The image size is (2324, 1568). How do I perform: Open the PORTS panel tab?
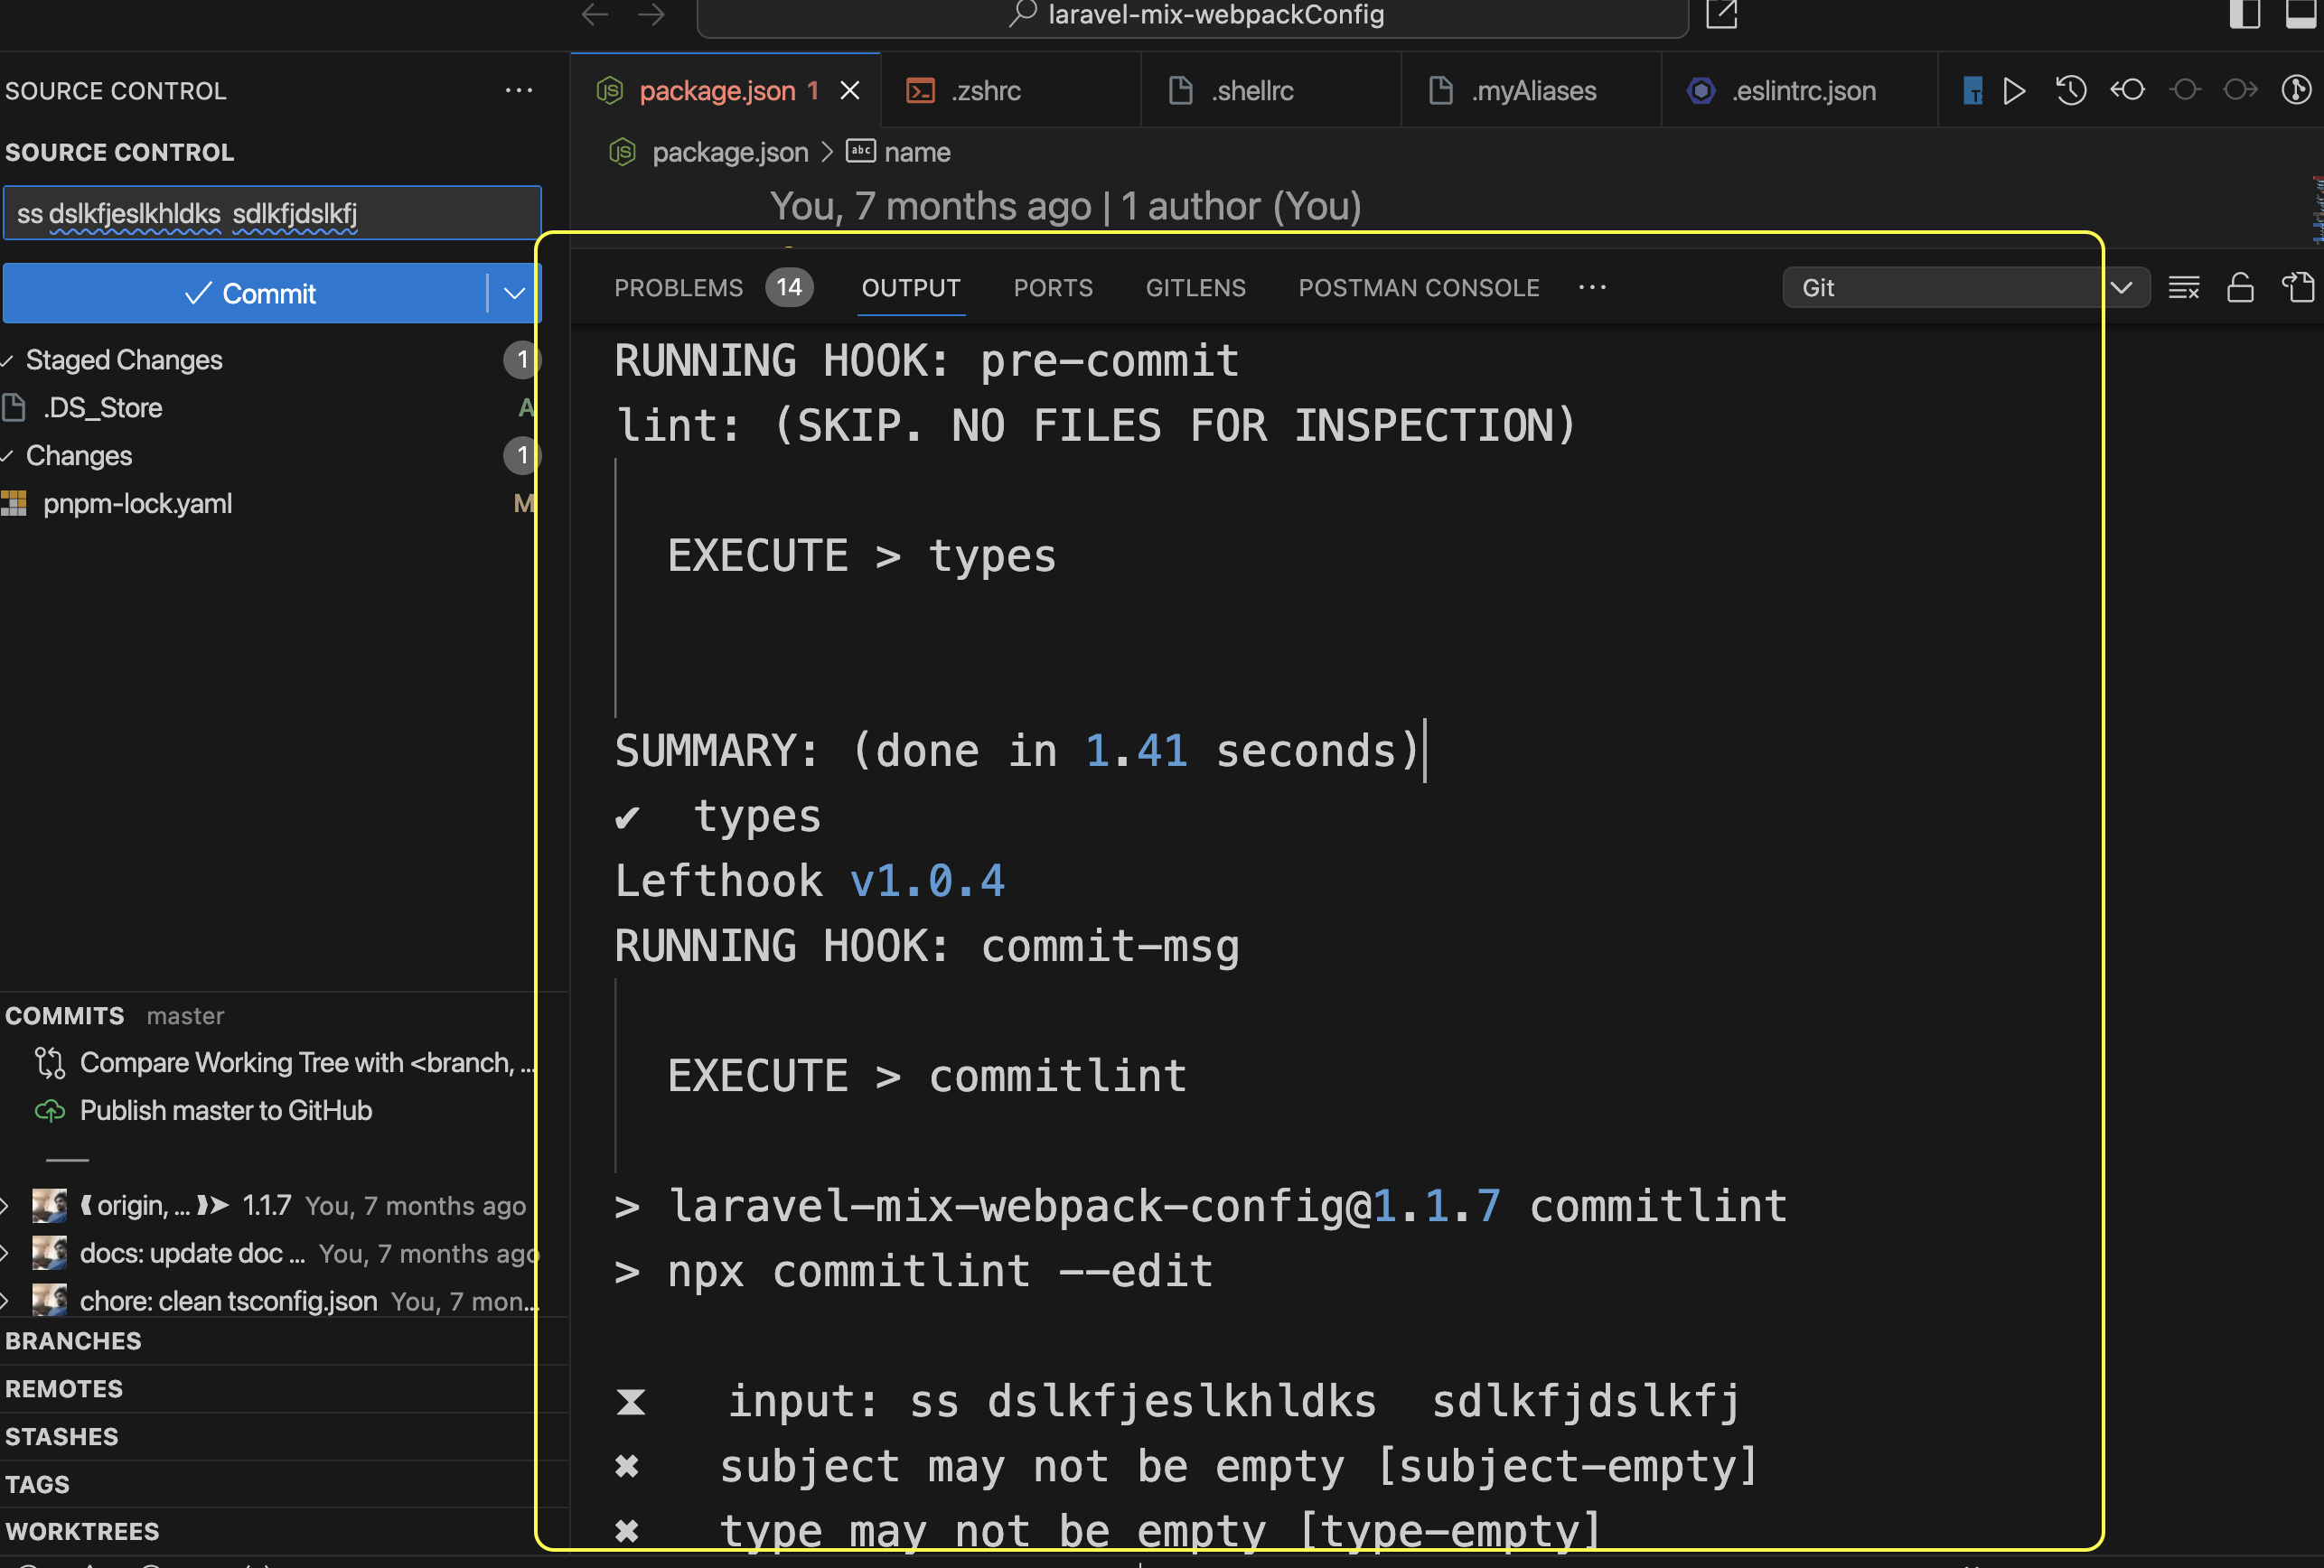1053,288
